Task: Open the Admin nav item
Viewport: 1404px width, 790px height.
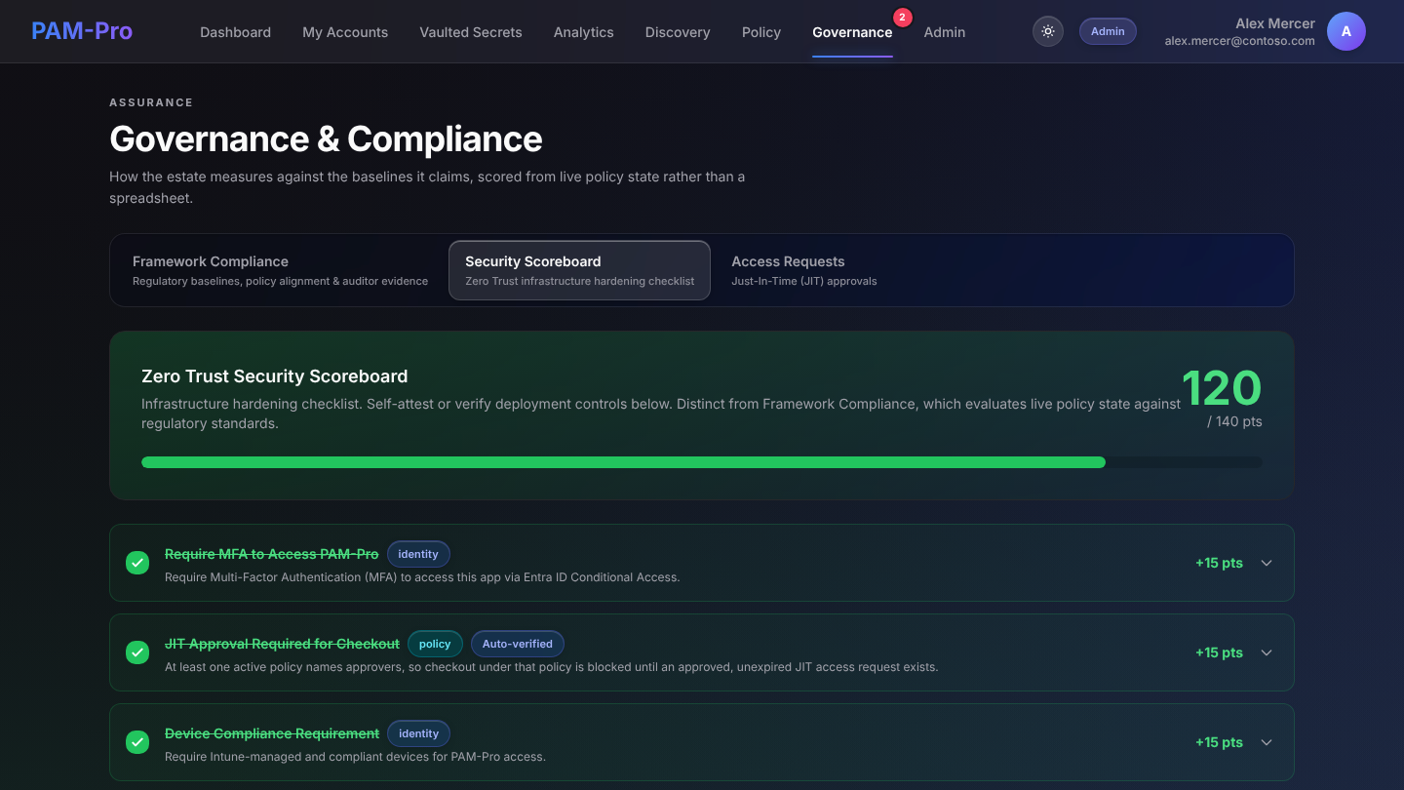Action: [945, 32]
